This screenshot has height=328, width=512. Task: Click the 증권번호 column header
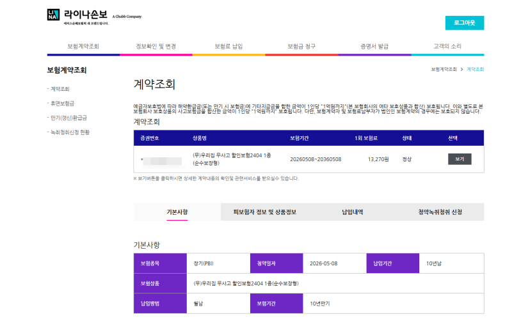click(x=150, y=138)
